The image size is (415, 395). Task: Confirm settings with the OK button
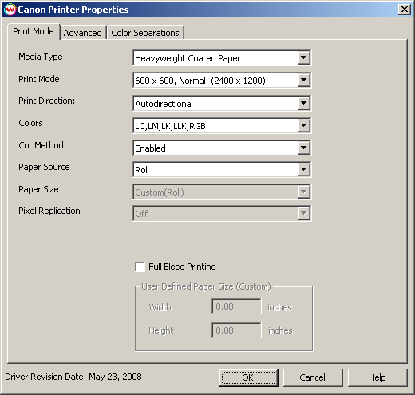tap(248, 377)
